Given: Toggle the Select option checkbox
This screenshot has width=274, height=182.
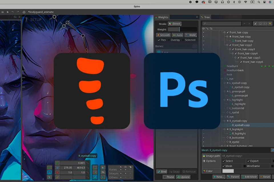Looking at the screenshot, I should pos(223,161).
